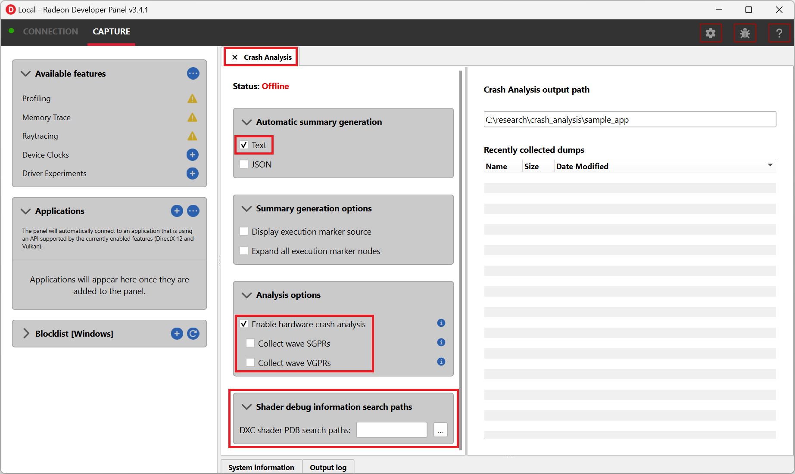Expand the Blocklist [Windows] section

(26, 334)
